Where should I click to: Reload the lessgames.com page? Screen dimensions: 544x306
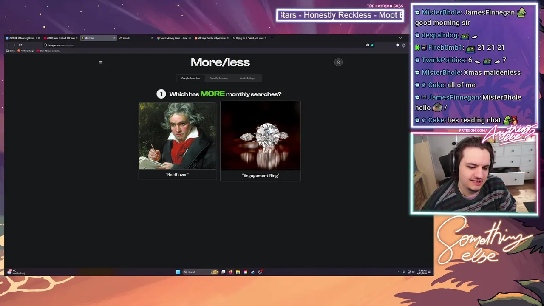pos(20,45)
